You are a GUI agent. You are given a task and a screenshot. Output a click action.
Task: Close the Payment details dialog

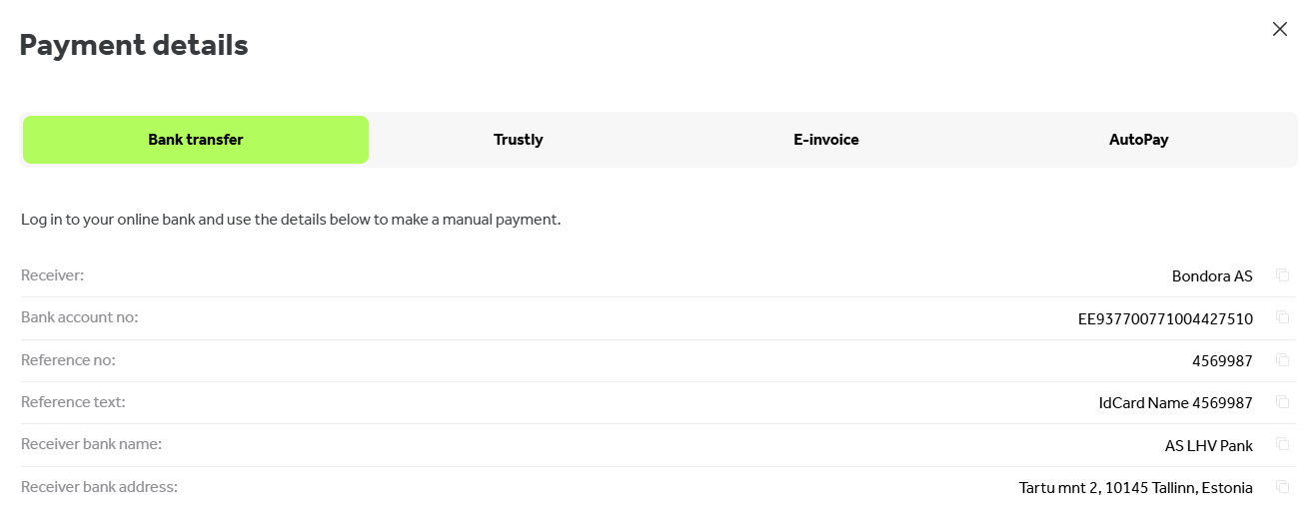pyautogui.click(x=1279, y=29)
